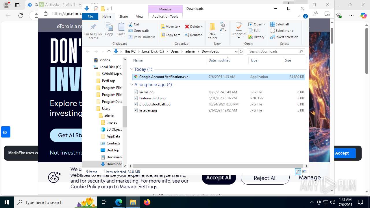Click the File Explorer taskbar icon
This screenshot has width=370, height=208.
click(x=133, y=202)
